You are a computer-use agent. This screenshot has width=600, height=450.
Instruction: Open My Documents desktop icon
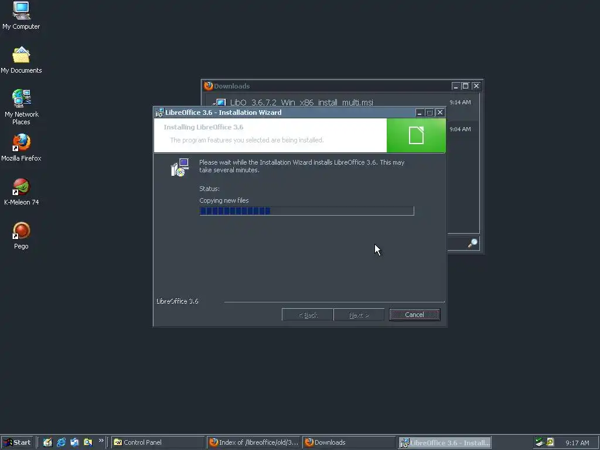(x=21, y=60)
